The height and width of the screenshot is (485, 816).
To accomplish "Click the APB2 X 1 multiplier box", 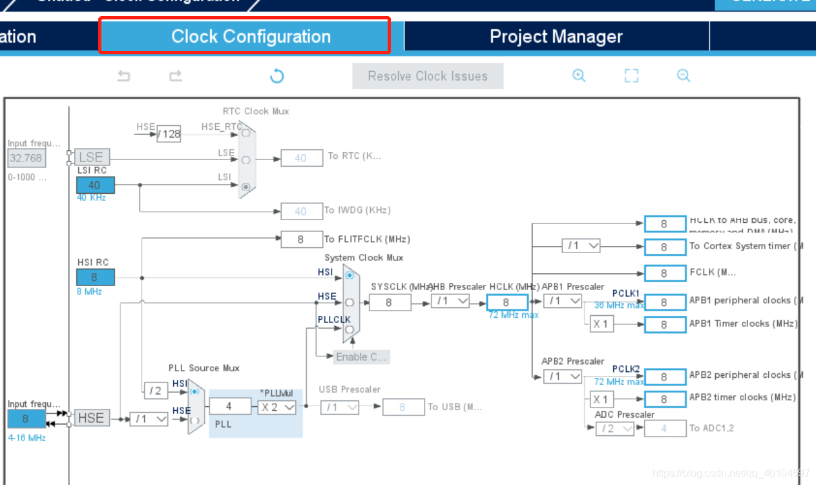I will pyautogui.click(x=602, y=399).
